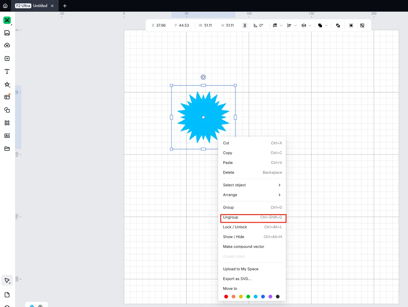Click the W width field 51.11
The image size is (408, 307).
207,25
